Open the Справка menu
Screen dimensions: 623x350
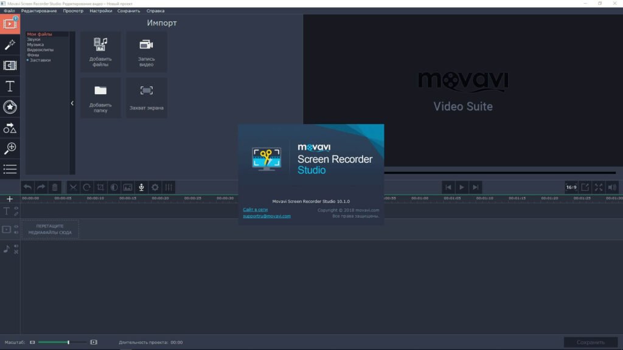coord(155,11)
